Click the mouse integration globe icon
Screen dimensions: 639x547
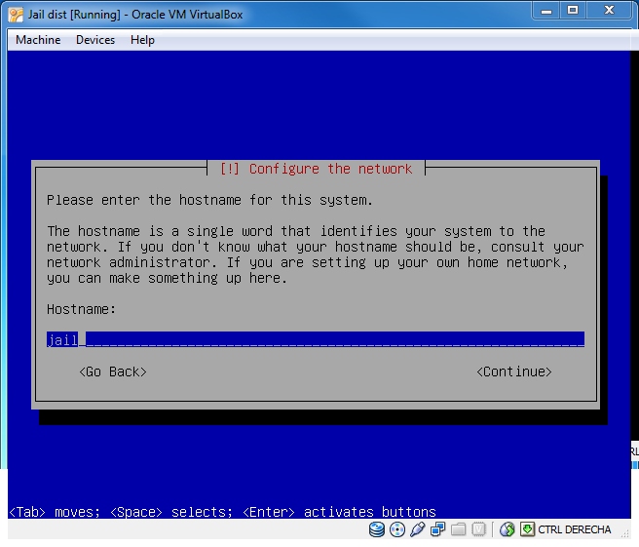507,529
